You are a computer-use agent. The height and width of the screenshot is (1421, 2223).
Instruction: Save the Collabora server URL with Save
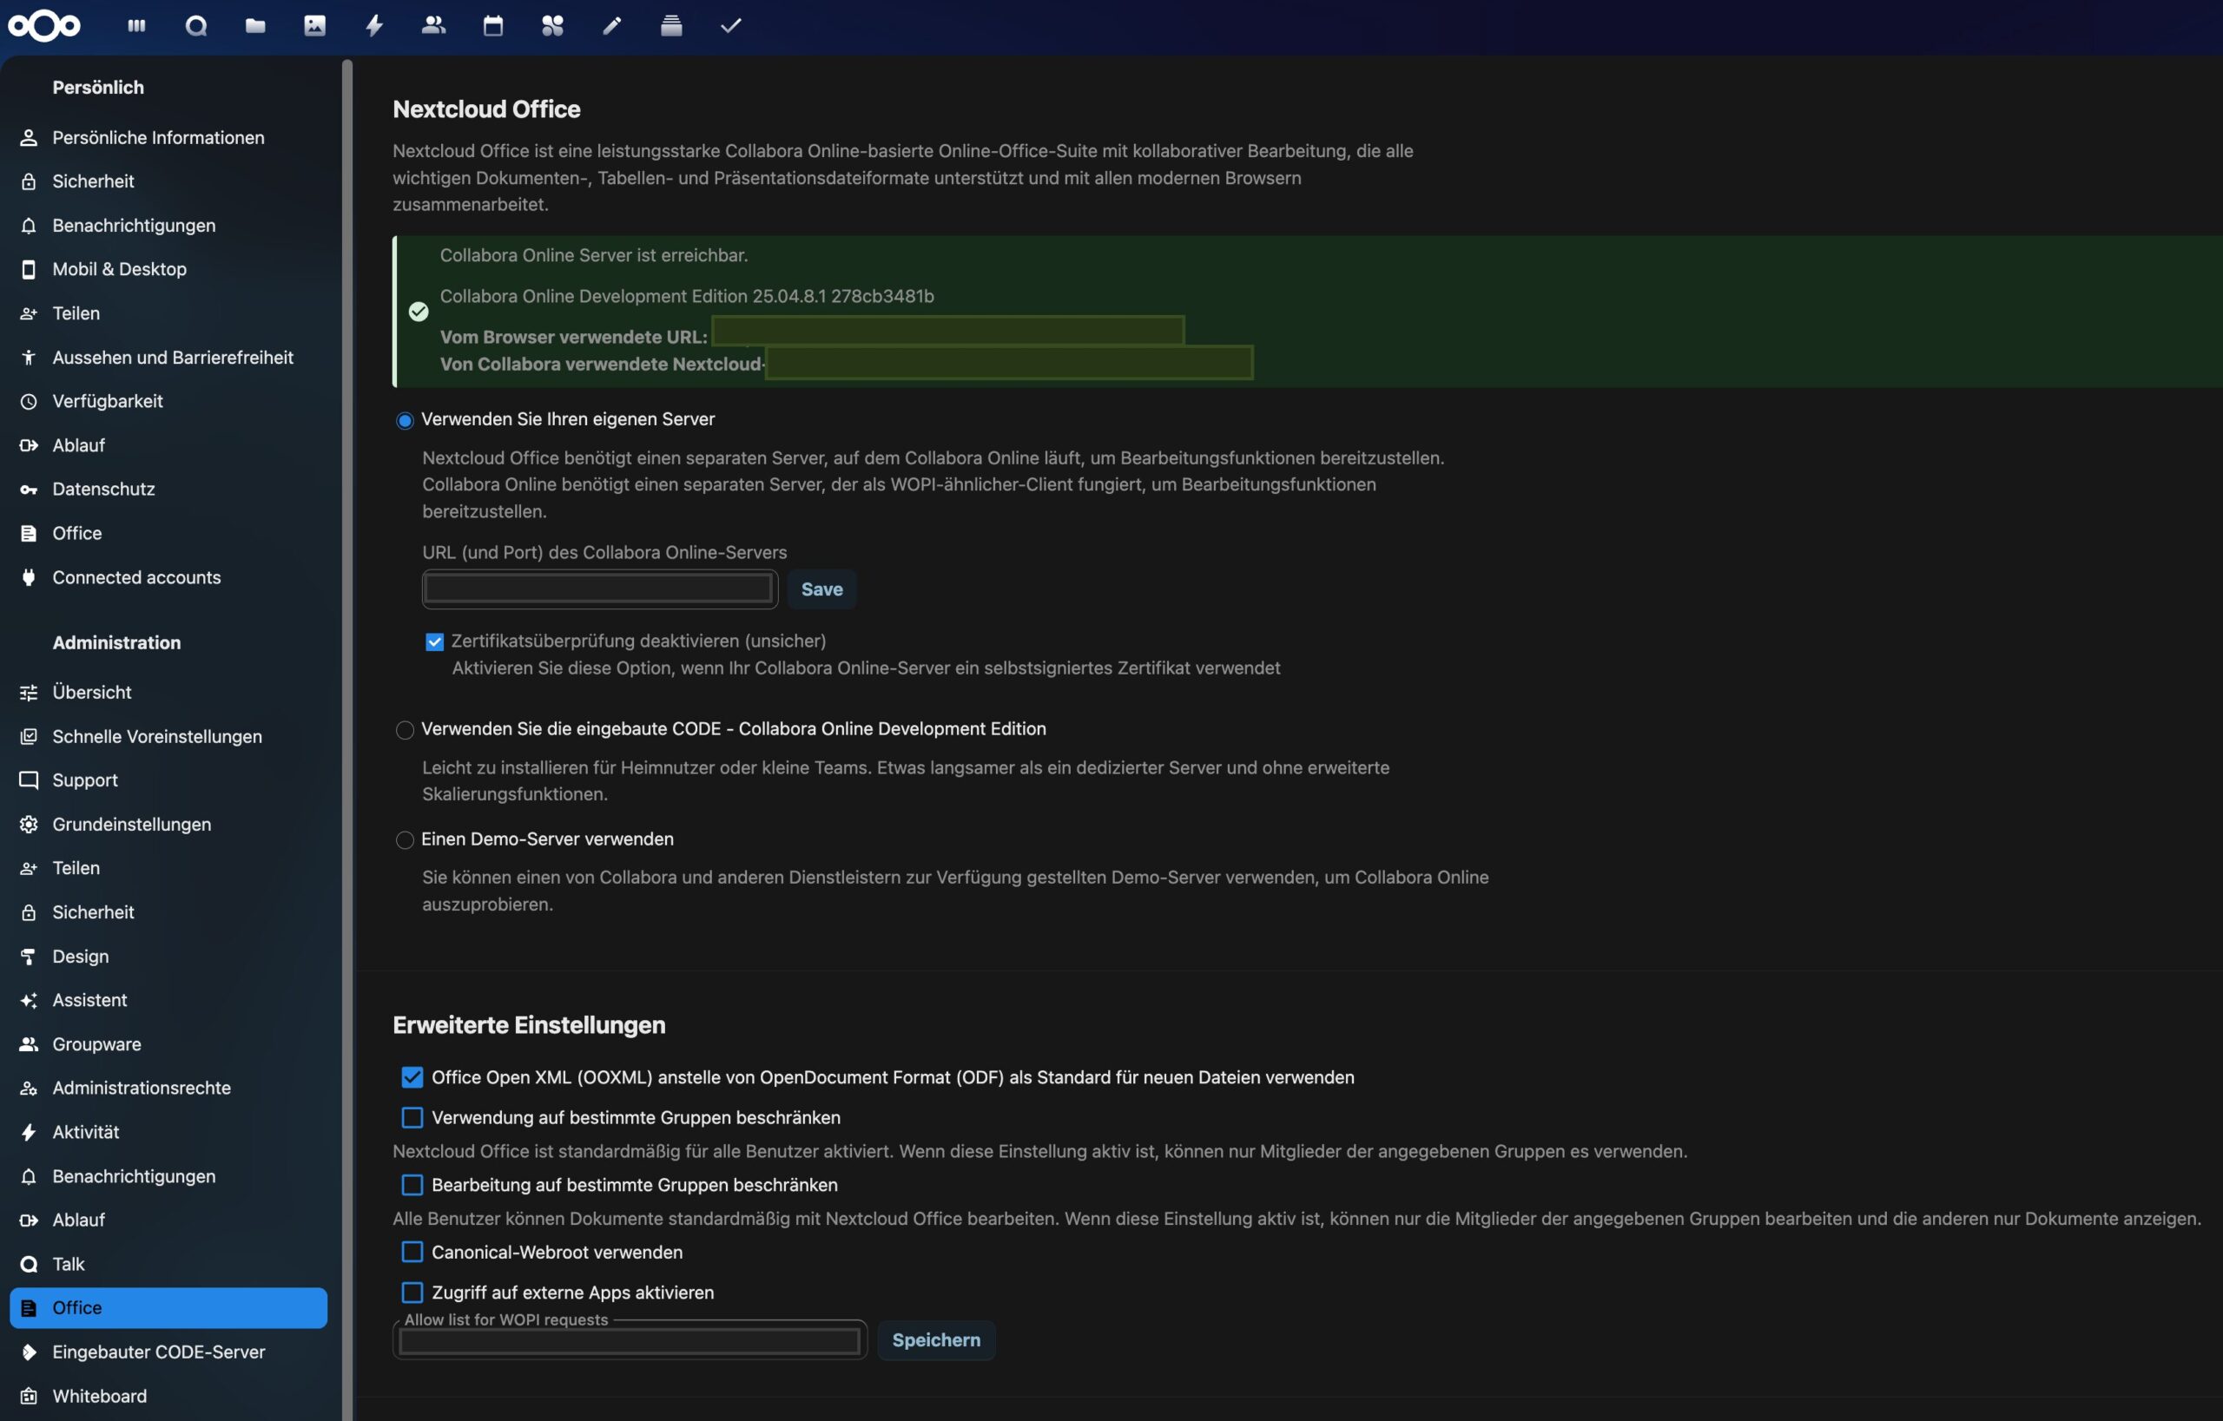pyautogui.click(x=821, y=589)
